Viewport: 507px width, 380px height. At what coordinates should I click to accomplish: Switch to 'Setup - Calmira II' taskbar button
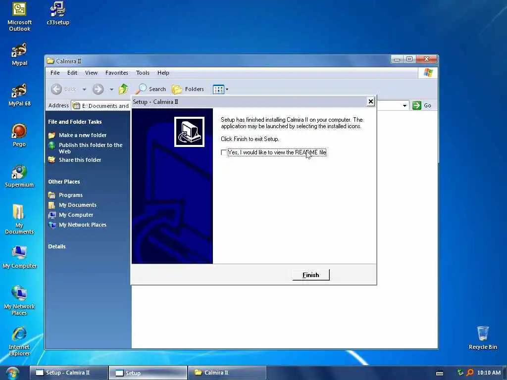(x=68, y=373)
